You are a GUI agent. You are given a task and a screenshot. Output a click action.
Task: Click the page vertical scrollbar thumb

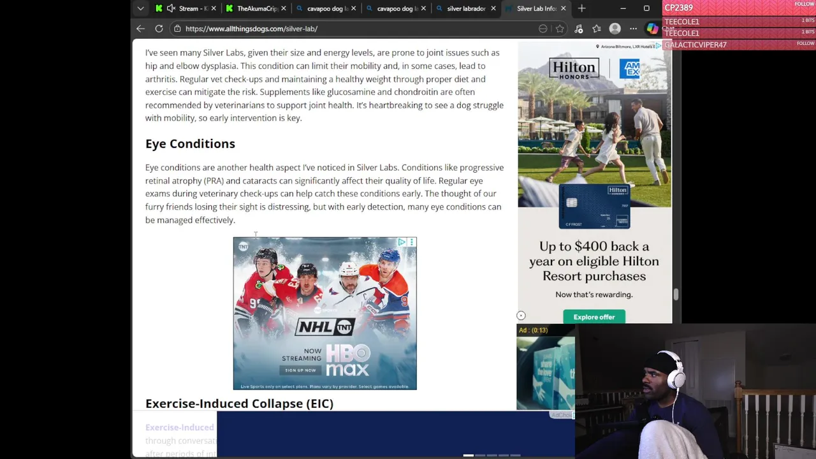[676, 295]
